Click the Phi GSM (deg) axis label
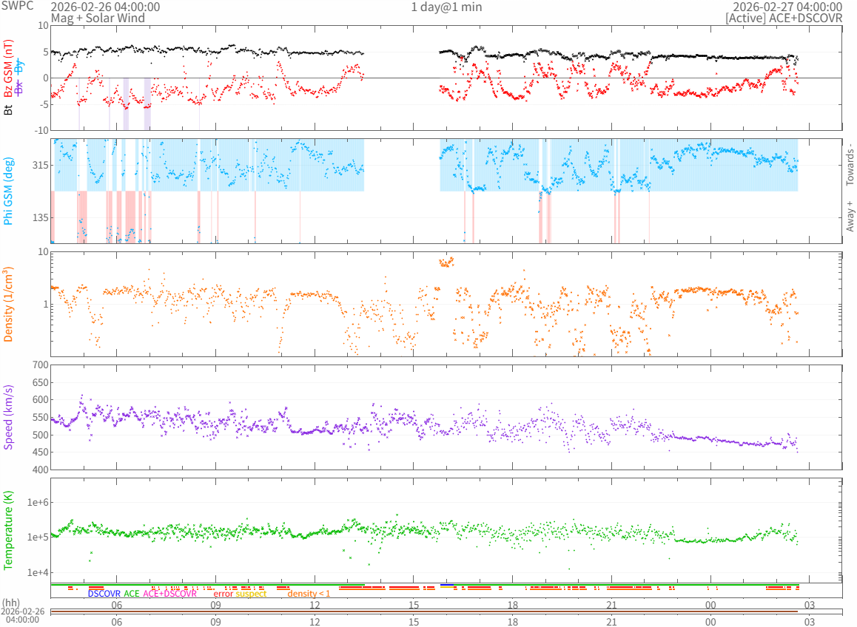This screenshot has height=627, width=857. click(x=9, y=192)
